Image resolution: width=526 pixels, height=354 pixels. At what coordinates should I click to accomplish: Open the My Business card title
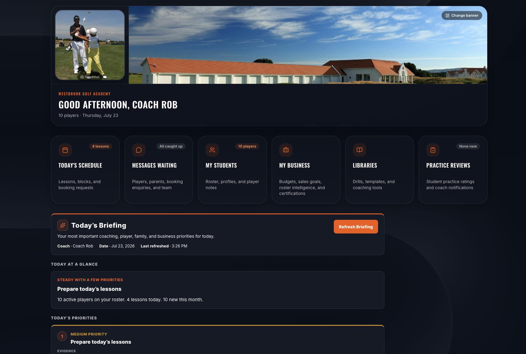(295, 165)
